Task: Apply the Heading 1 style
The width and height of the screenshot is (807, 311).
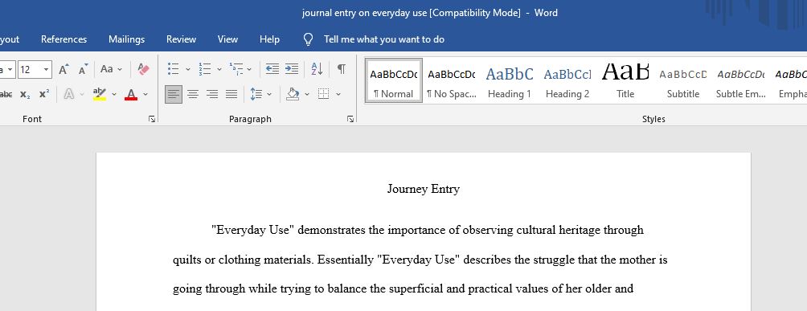Action: click(510, 80)
